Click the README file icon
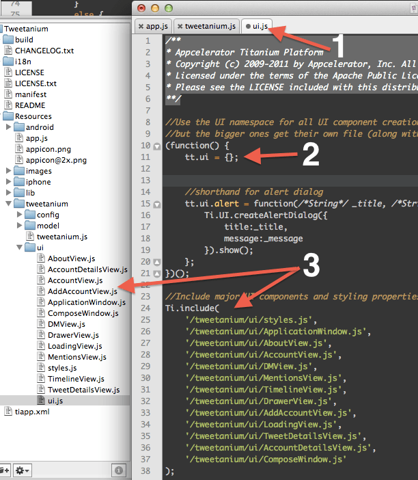Image resolution: width=418 pixels, height=480 pixels. click(8, 105)
